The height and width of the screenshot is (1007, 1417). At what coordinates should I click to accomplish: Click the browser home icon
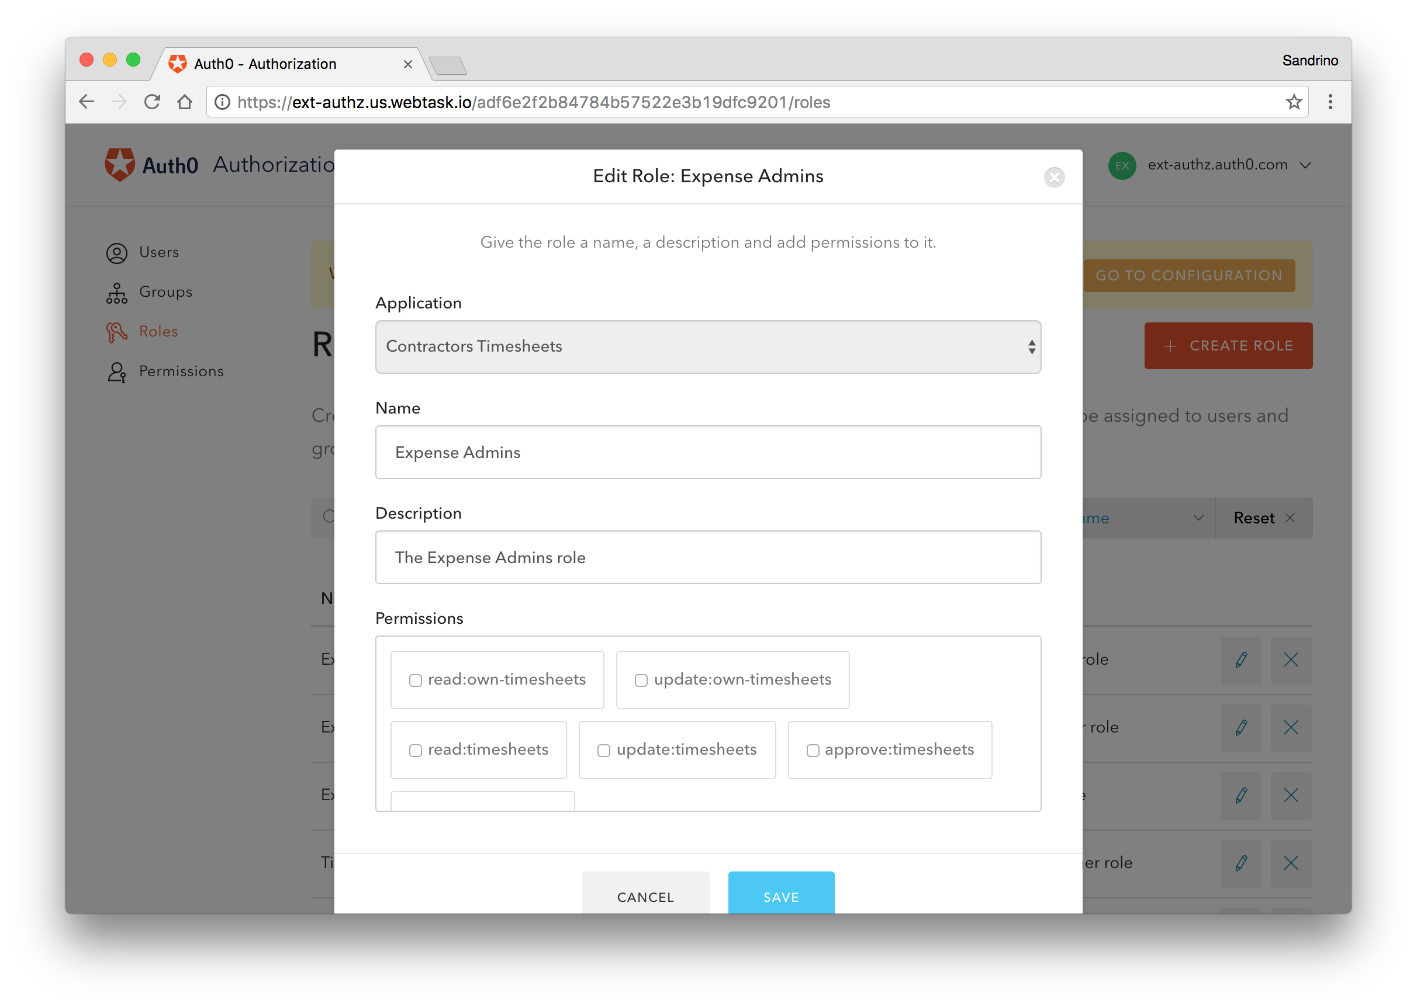pyautogui.click(x=184, y=102)
